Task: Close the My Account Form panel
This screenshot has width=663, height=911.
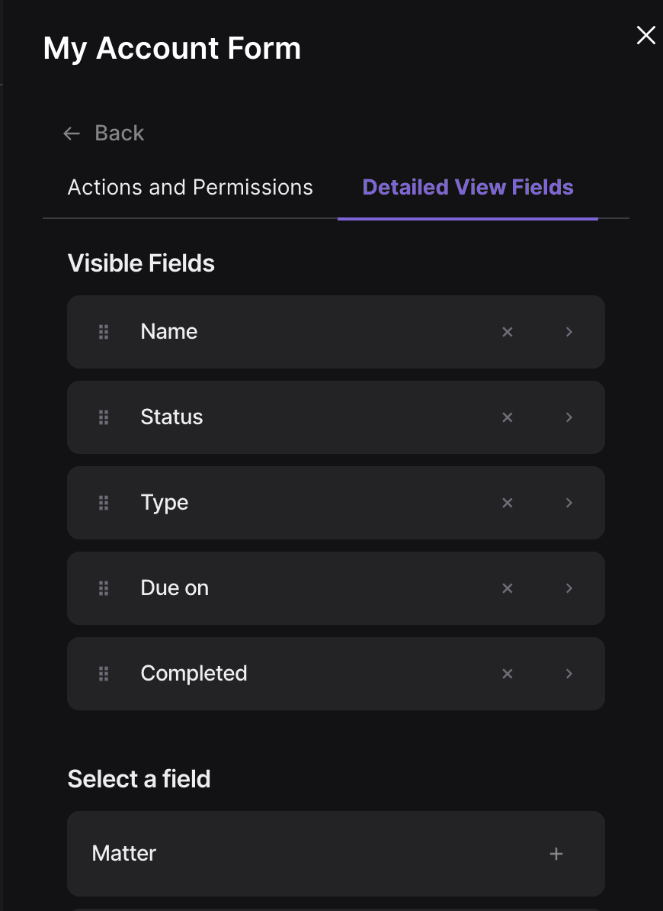Action: point(645,35)
